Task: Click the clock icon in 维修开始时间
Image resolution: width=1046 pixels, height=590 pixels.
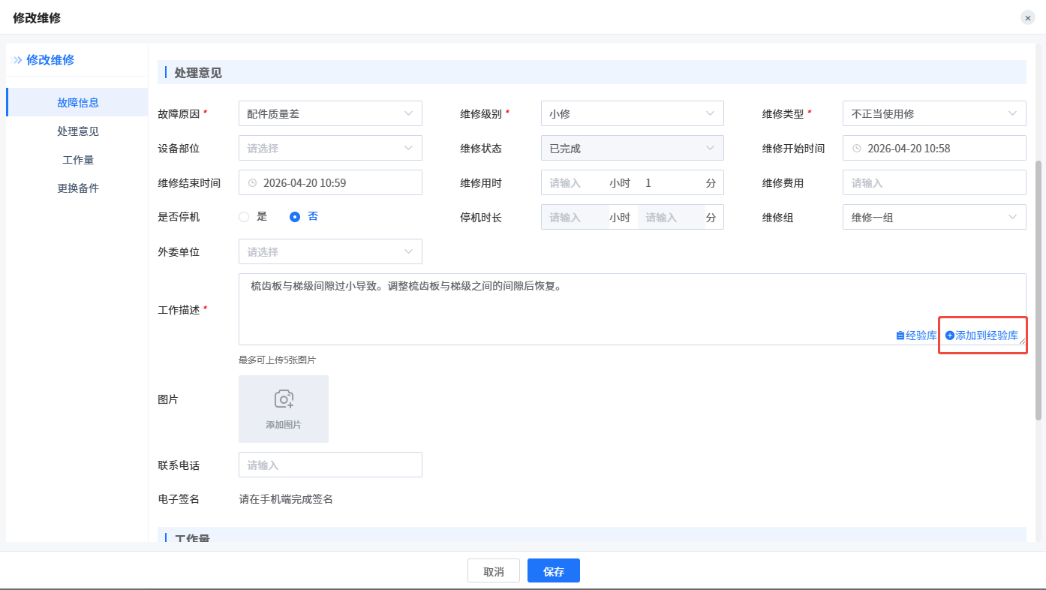Action: 857,148
